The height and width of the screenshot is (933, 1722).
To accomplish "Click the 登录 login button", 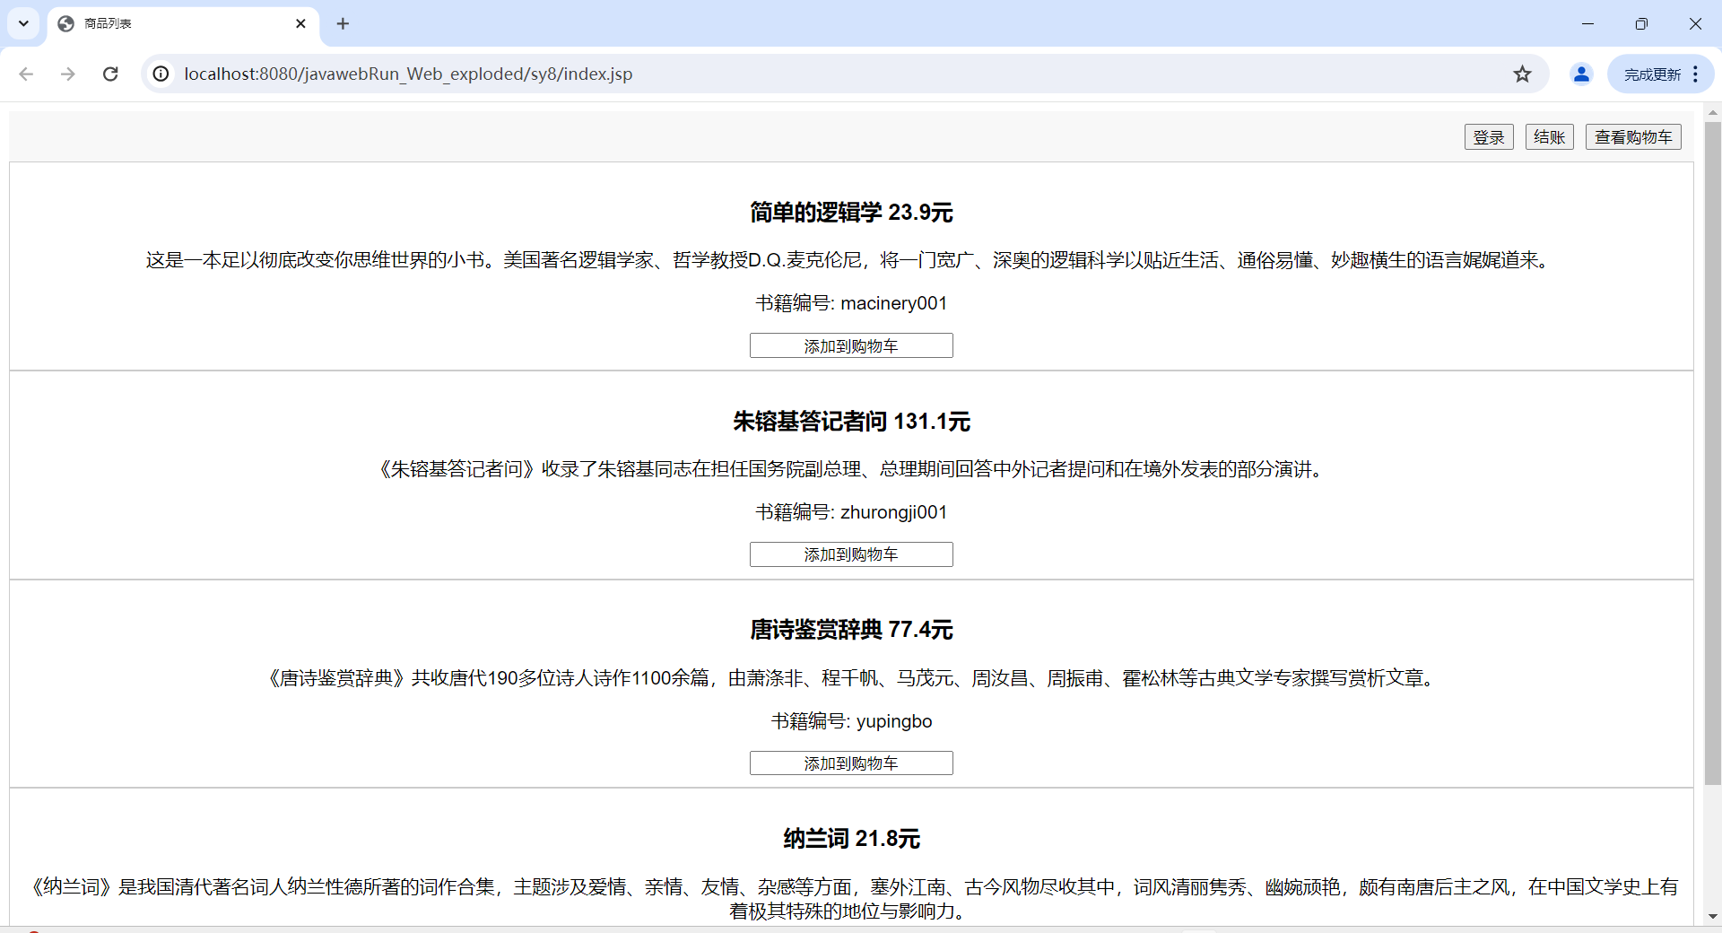I will coord(1489,137).
